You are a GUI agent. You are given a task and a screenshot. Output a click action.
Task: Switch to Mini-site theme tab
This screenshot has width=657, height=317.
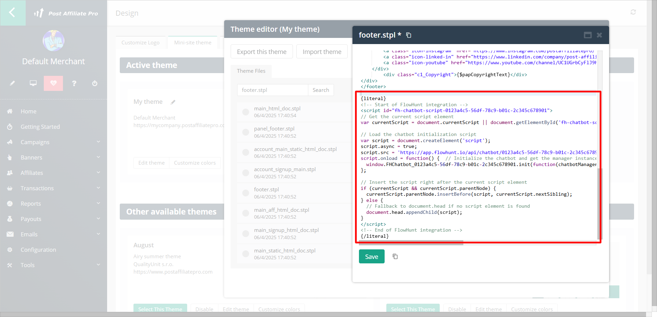point(193,42)
